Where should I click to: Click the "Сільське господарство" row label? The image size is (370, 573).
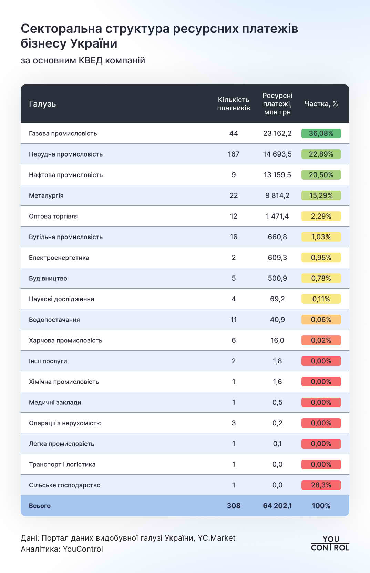[x=65, y=485]
